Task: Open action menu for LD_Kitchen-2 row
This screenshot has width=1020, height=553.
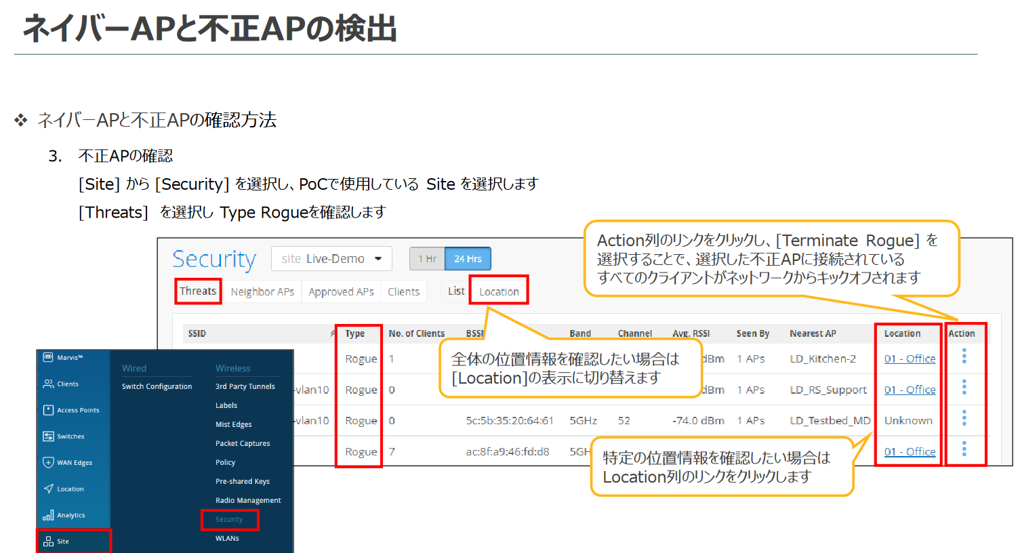Action: 964,356
